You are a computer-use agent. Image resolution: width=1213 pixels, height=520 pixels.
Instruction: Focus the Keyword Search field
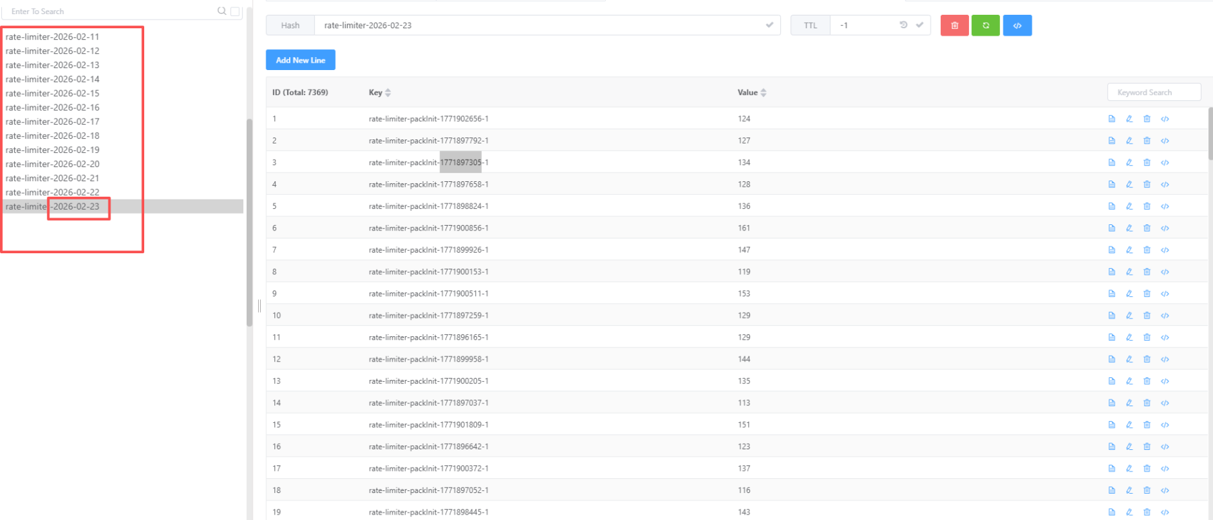click(x=1154, y=92)
